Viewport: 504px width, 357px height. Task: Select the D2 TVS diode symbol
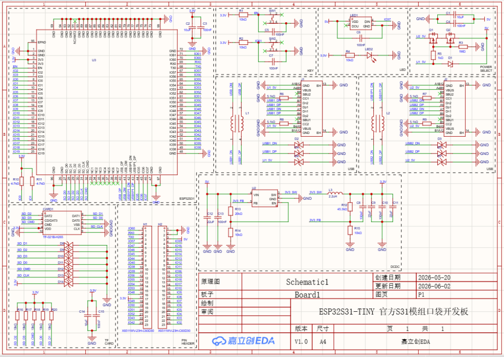[x=299, y=145]
